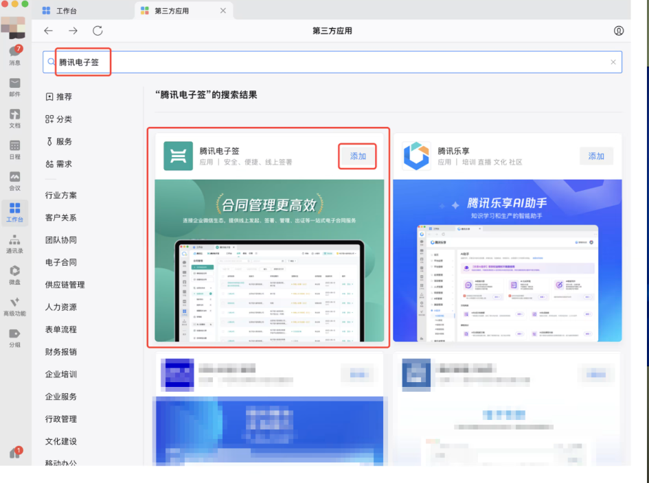
Task: Add the 腾讯乐享 application
Action: click(596, 156)
